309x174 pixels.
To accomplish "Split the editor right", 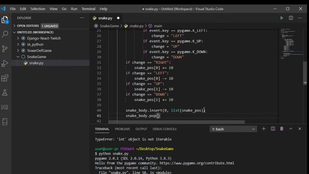I will coord(291,18).
